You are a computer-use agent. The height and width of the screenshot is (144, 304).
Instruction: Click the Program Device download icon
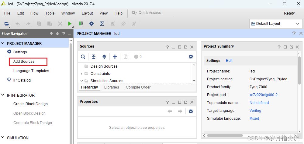[x=81, y=24]
